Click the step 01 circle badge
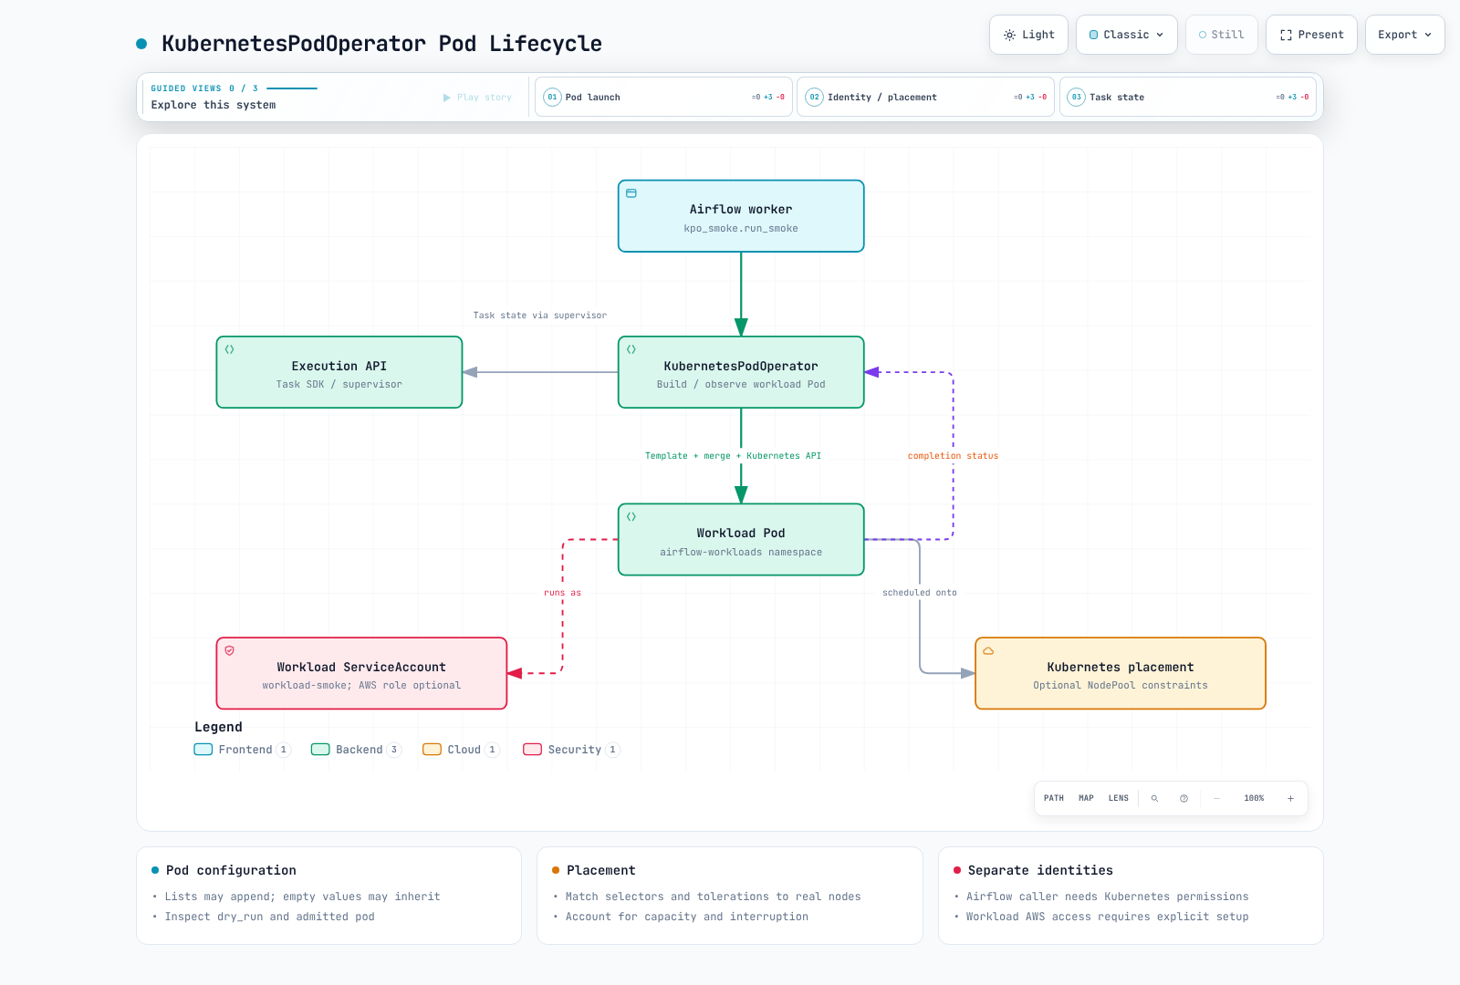This screenshot has height=985, width=1460. click(x=552, y=97)
